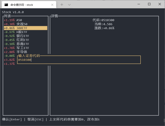The image size is (165, 126).
Task: Close the 命令提示符 - stock tab
Action: (52, 5)
